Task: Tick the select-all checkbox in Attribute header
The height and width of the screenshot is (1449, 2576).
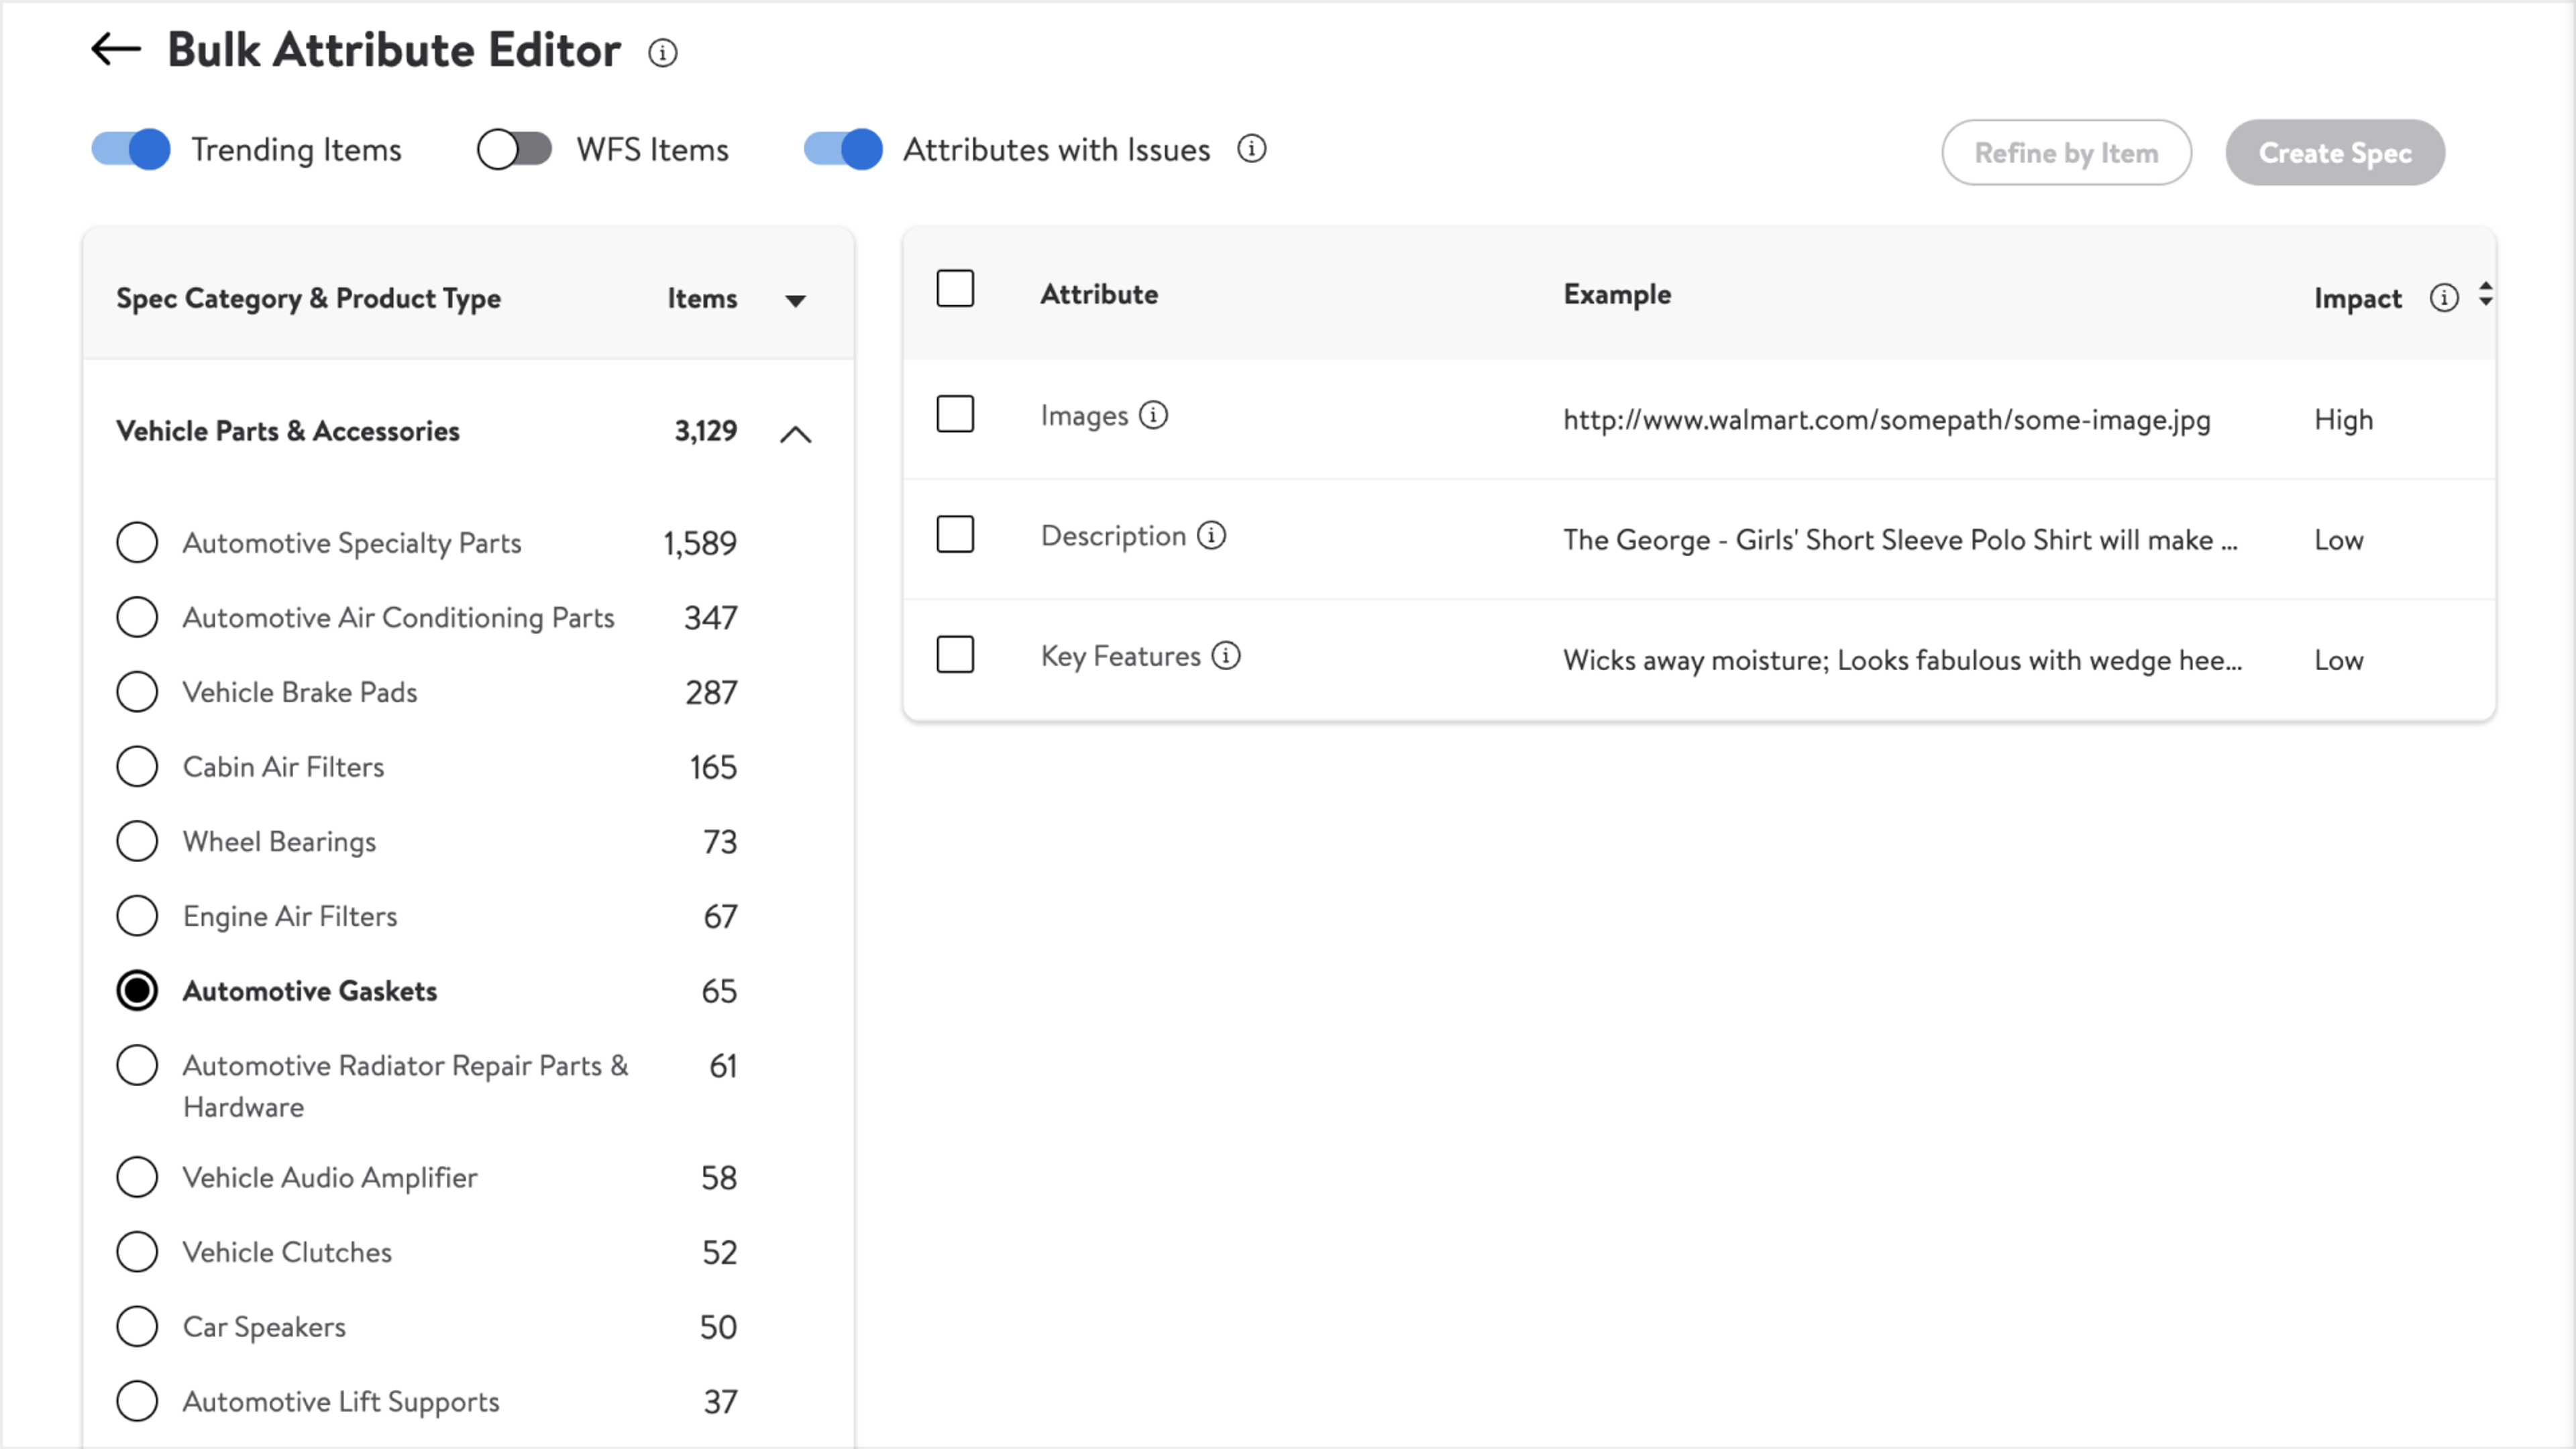Action: click(955, 289)
